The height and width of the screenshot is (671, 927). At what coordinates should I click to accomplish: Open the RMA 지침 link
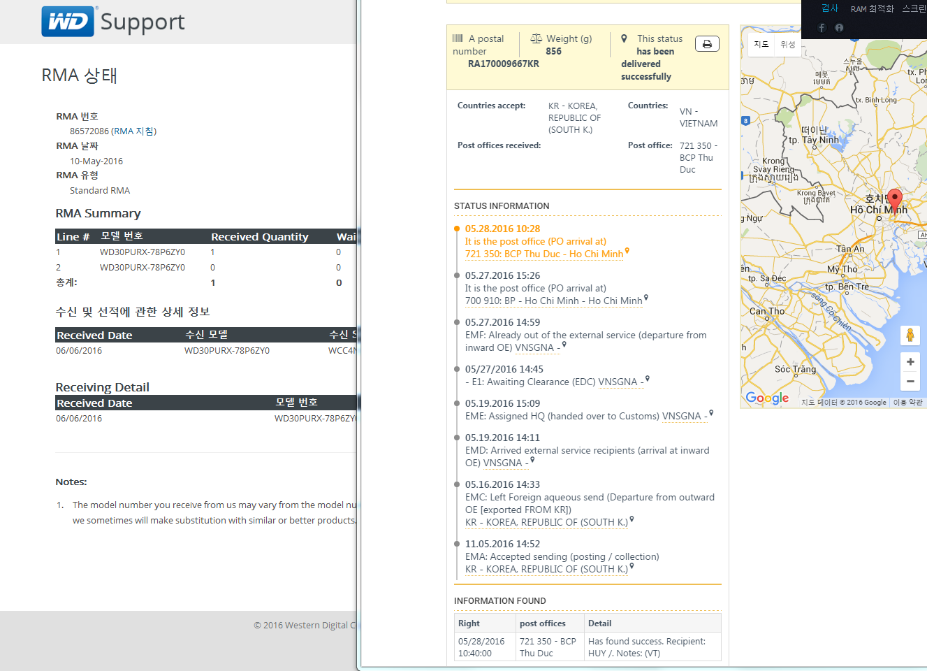coord(133,131)
